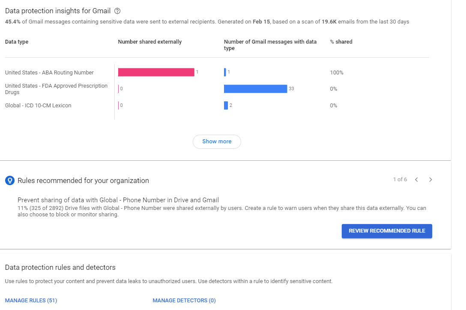Click the zero-value bar for Prescription Drugs

tap(119, 89)
